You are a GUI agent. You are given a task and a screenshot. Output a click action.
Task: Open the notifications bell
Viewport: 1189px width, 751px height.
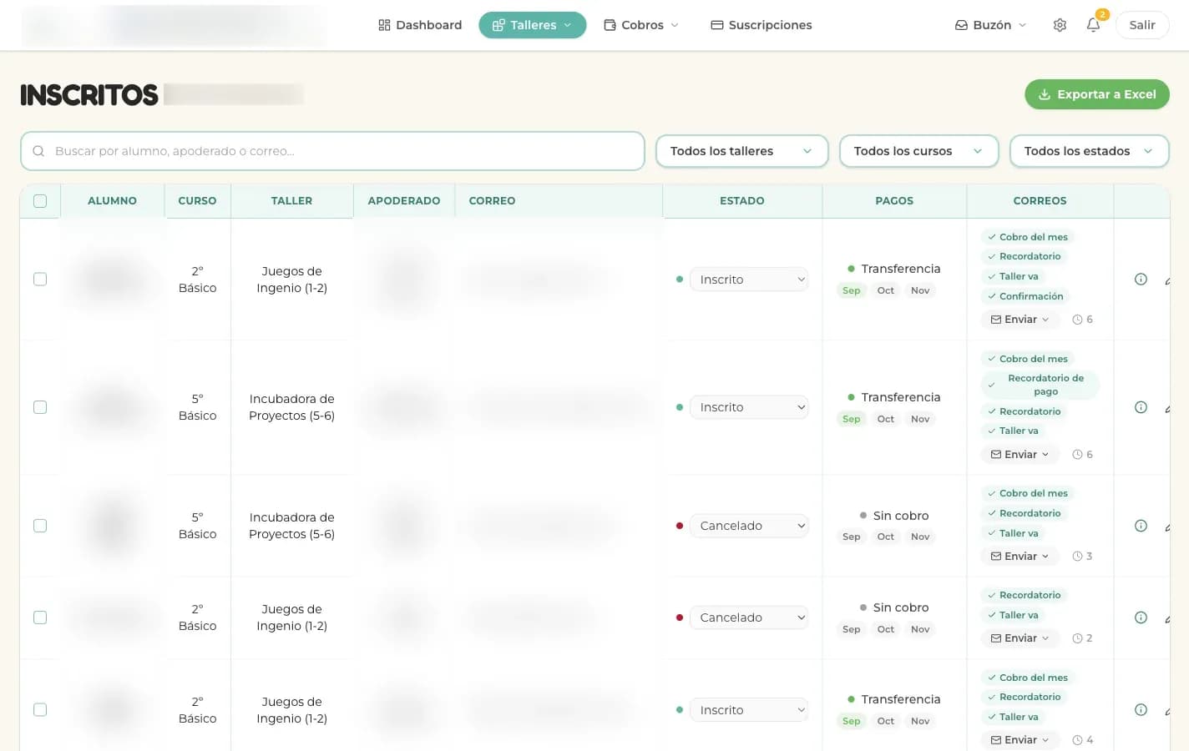pyautogui.click(x=1093, y=25)
